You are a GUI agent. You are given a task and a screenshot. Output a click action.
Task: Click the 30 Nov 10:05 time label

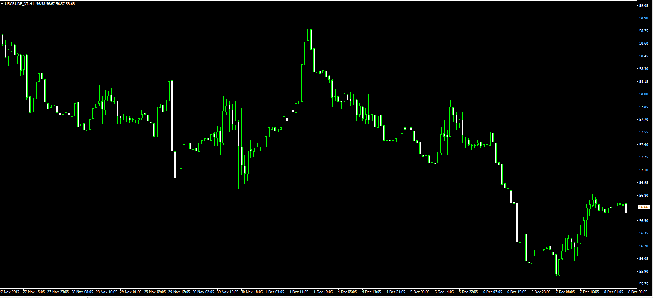tap(227, 292)
